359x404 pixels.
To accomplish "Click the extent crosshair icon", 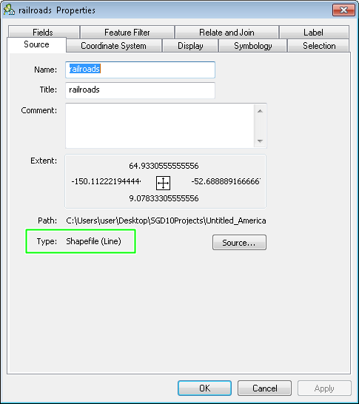I will 163,183.
